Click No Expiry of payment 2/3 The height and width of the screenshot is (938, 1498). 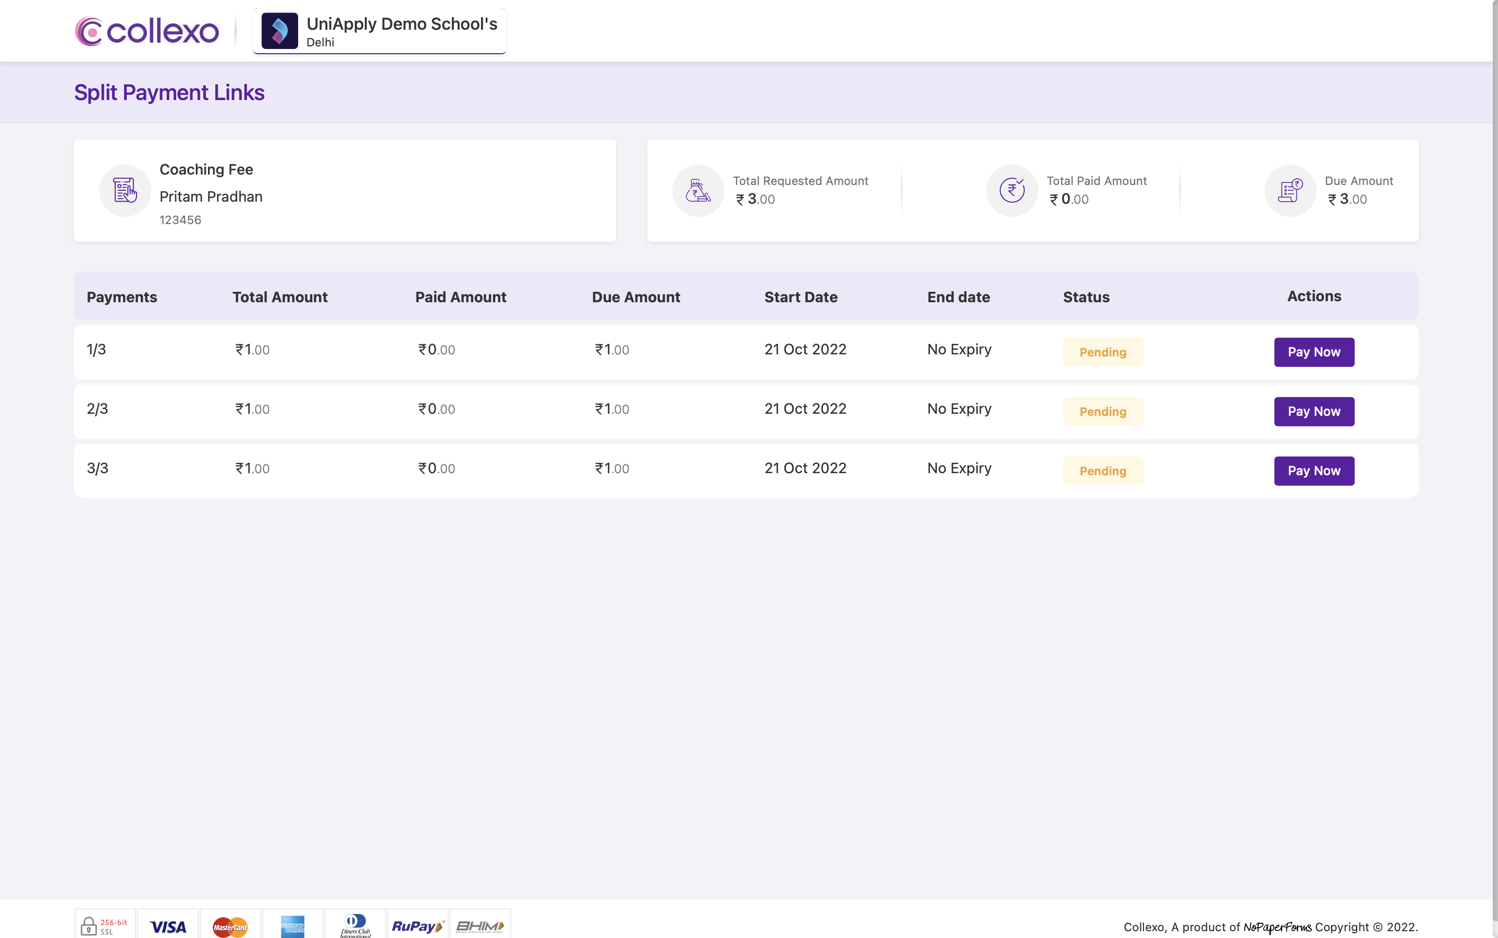coord(959,409)
